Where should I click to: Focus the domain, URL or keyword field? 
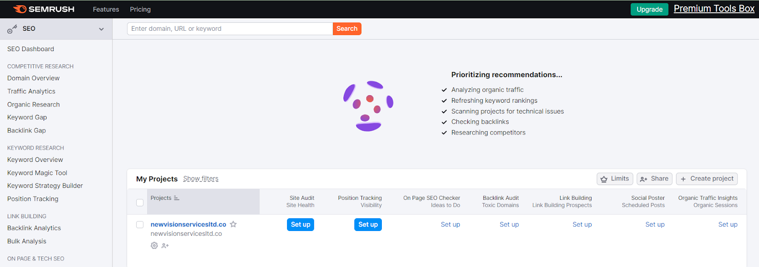[x=230, y=29]
